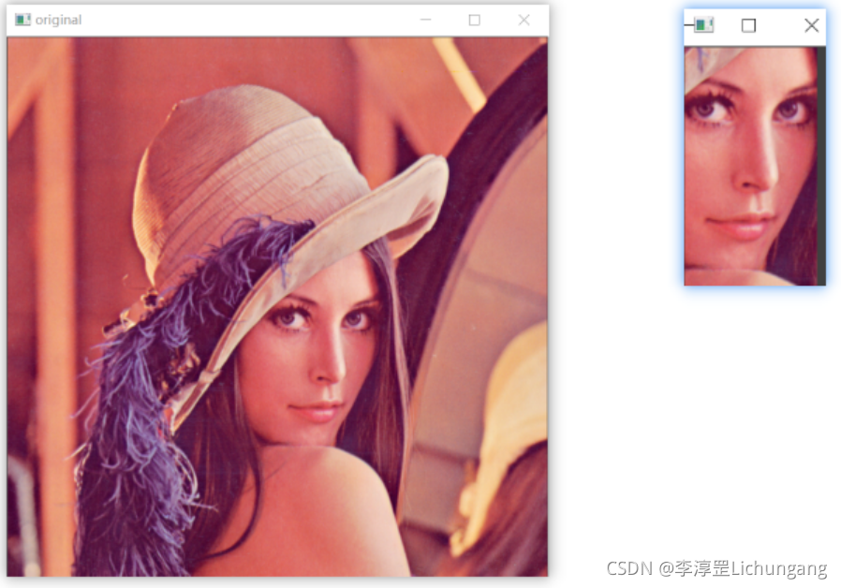Minimize the original window
The image size is (841, 588).
426,20
